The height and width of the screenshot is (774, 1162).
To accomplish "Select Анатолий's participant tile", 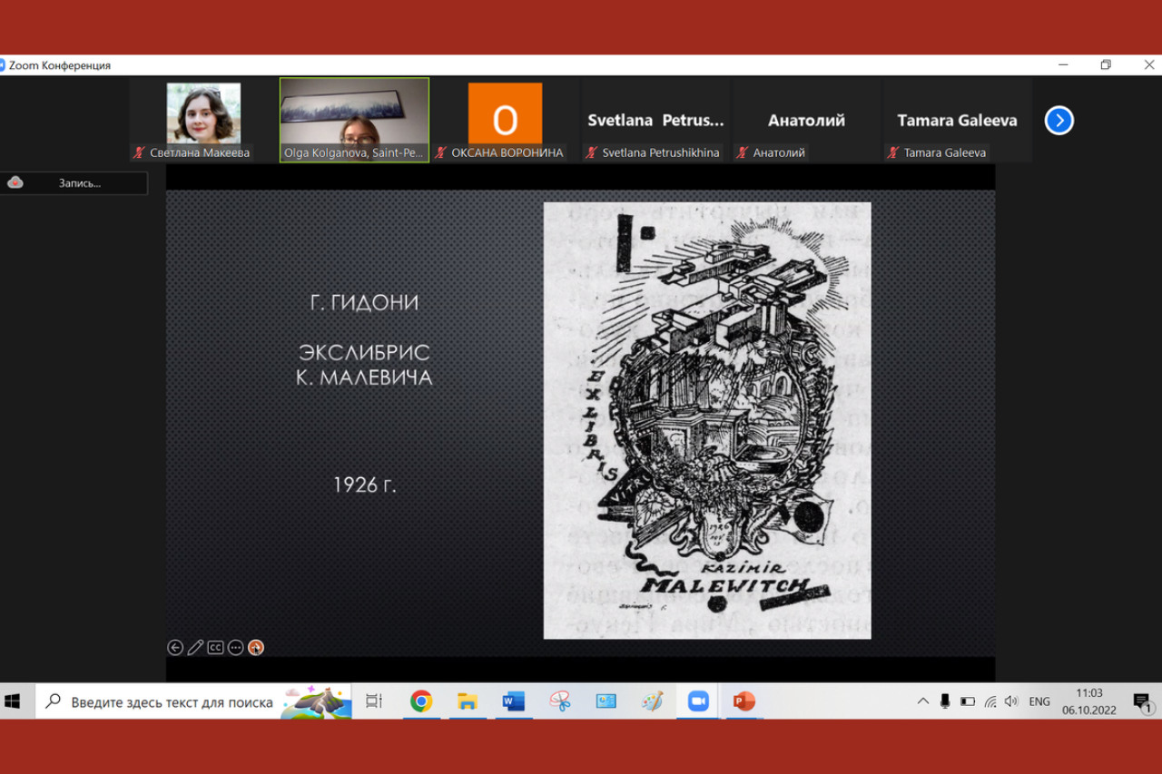I will point(806,120).
